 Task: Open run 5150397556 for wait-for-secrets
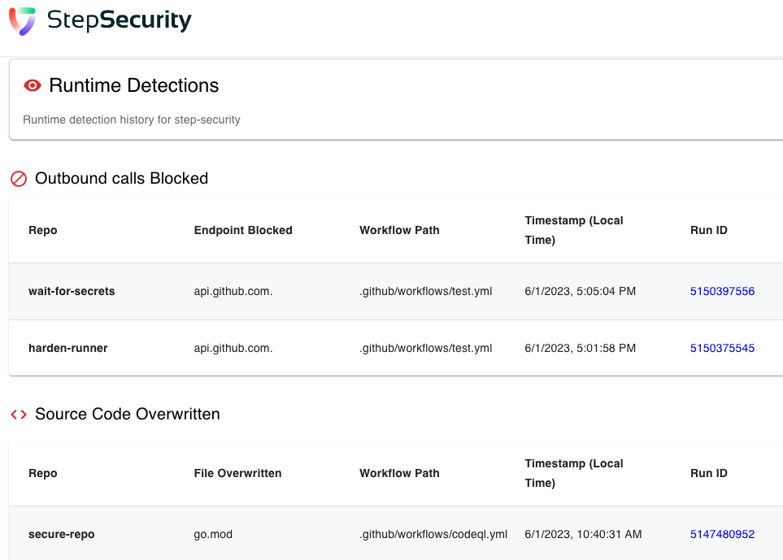722,291
